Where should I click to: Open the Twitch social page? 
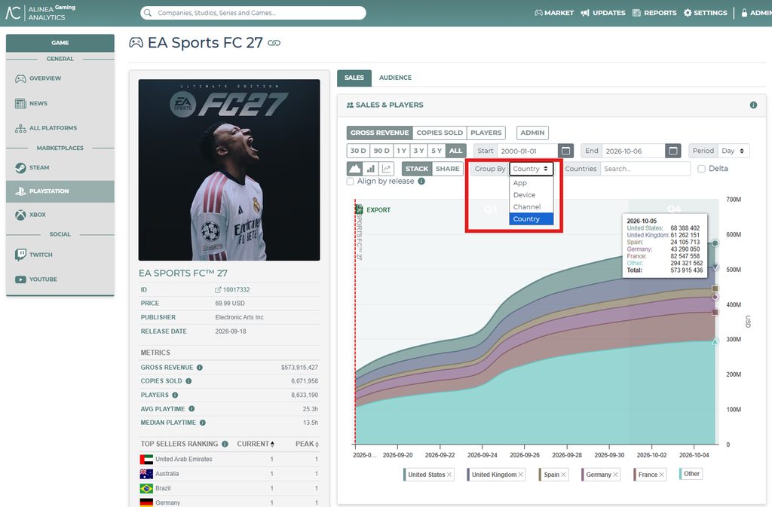[60, 254]
